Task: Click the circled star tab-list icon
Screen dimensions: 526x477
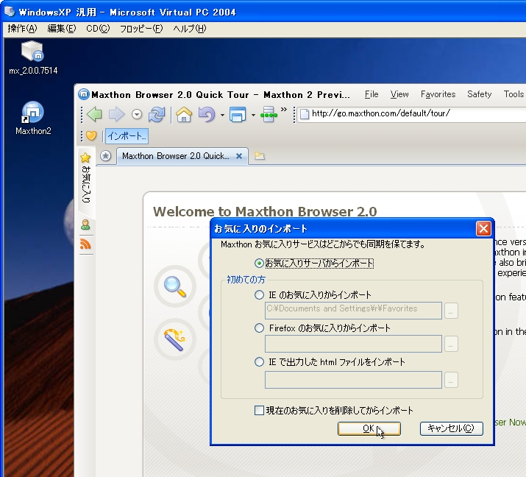Action: [106, 156]
